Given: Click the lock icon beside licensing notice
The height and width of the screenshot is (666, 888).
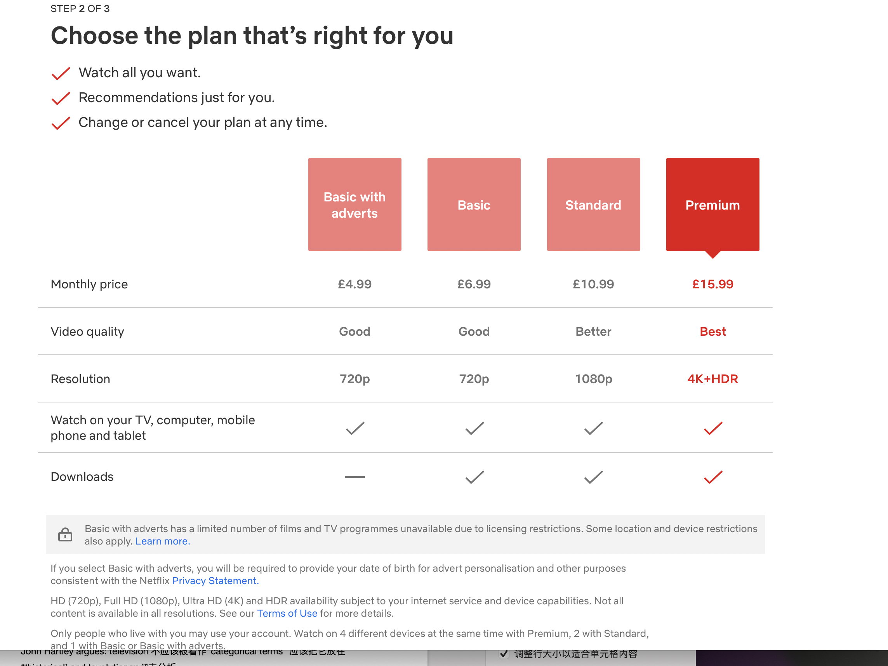Looking at the screenshot, I should pyautogui.click(x=65, y=534).
